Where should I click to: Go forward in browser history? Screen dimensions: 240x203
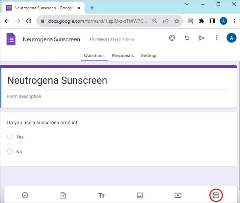coord(18,21)
